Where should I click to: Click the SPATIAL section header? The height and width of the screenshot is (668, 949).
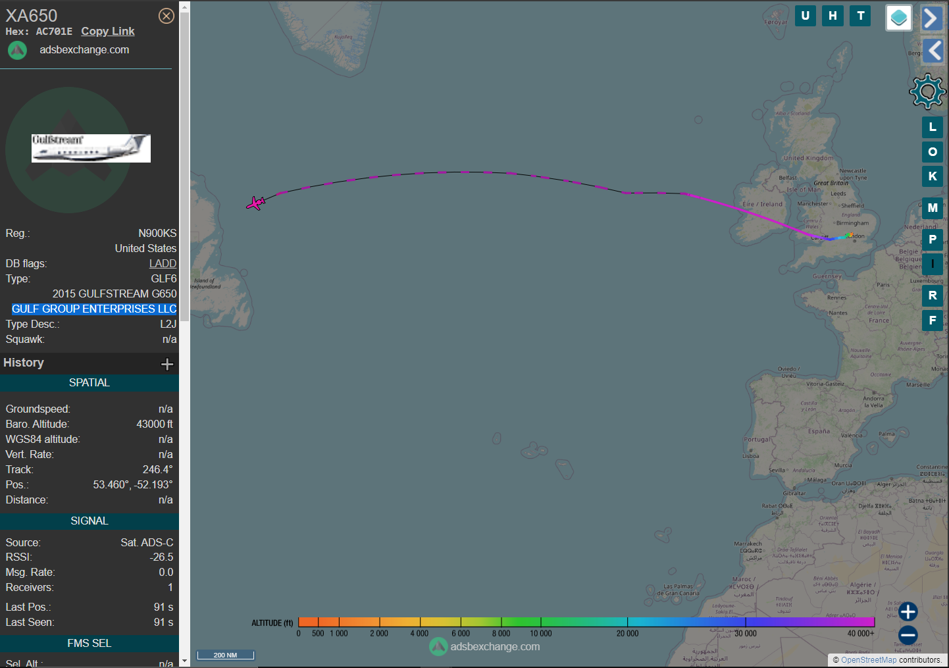(x=90, y=383)
